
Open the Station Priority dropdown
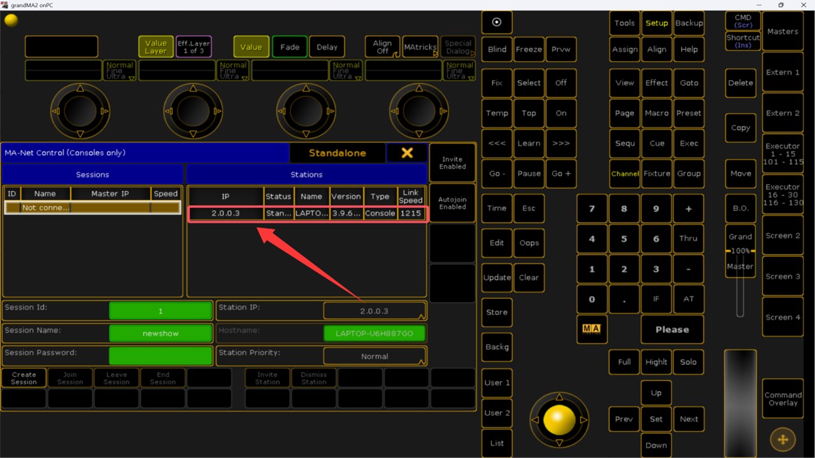pos(374,356)
